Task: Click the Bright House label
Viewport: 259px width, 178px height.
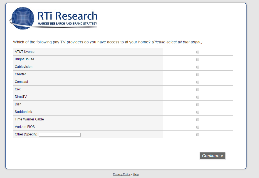Action: tap(24, 59)
